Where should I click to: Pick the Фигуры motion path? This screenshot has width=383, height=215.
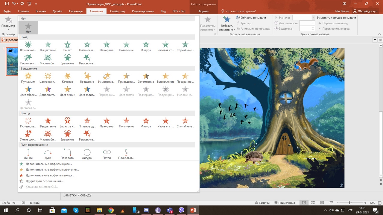coord(87,154)
